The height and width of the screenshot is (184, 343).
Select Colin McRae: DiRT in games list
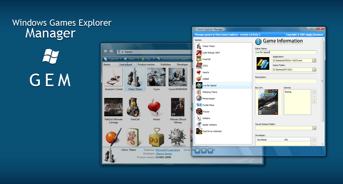(x=211, y=53)
